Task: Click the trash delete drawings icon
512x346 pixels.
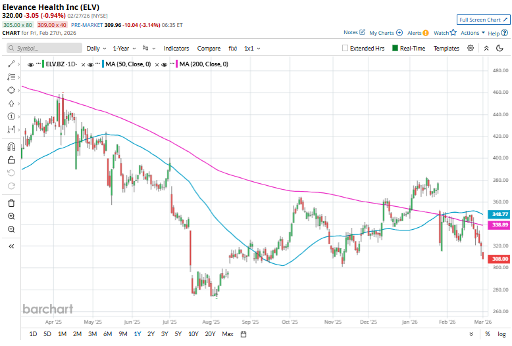Action: click(11, 203)
